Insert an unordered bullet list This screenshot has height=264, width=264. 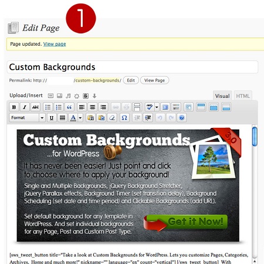pos(48,107)
